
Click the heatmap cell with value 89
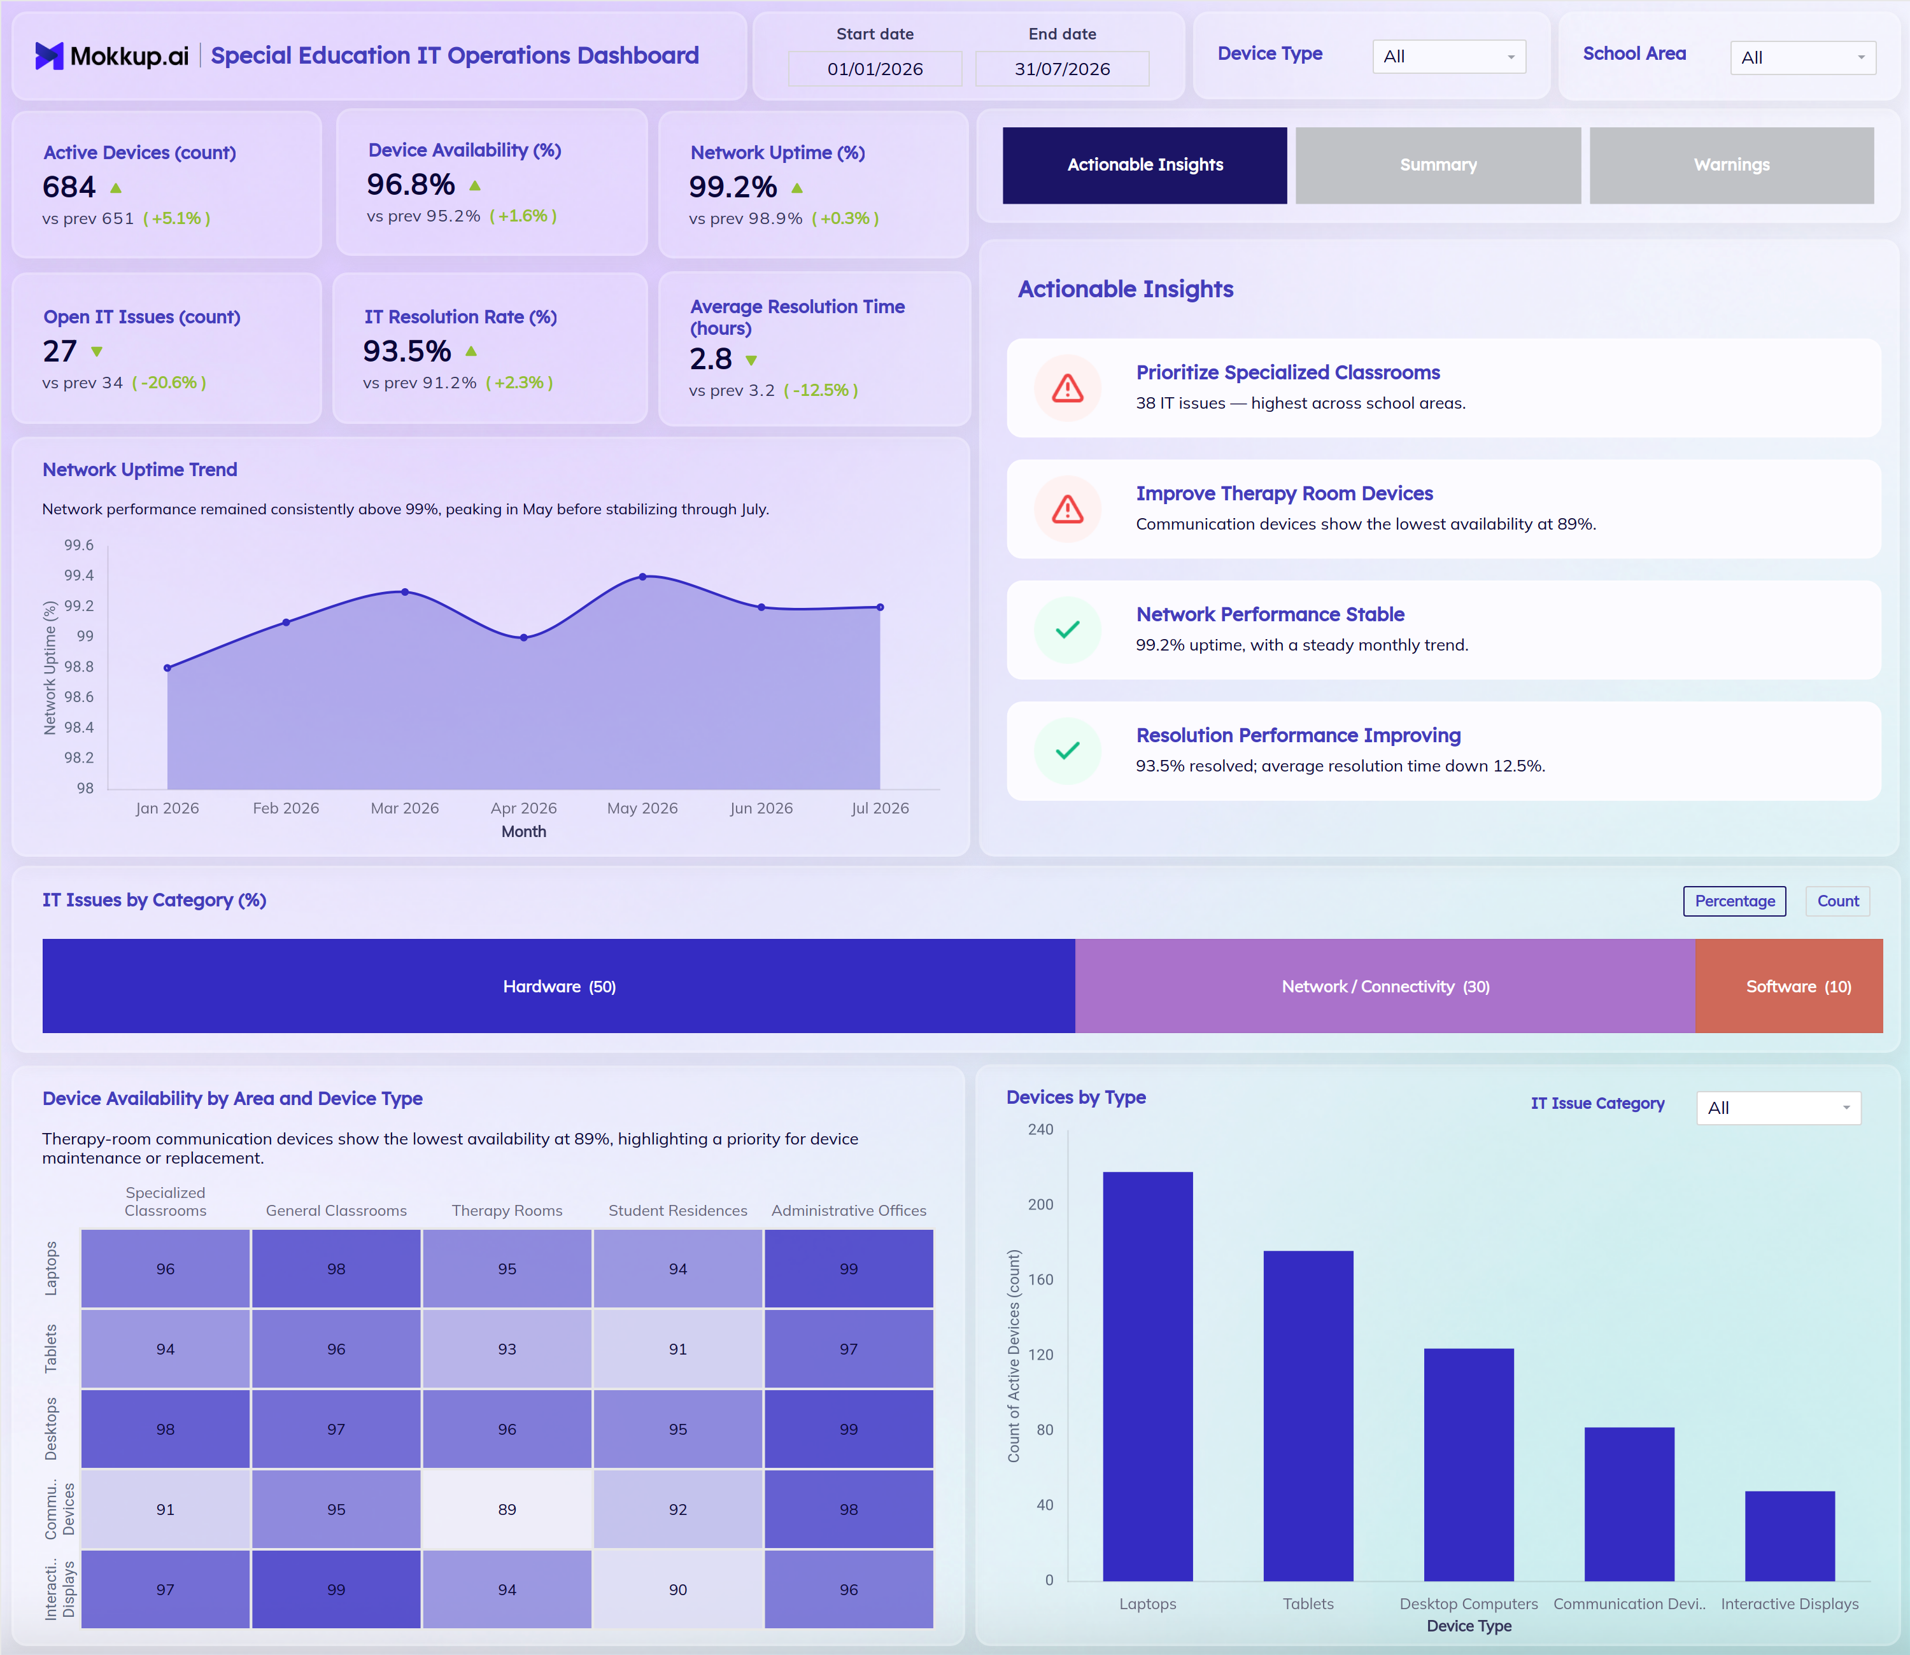(x=507, y=1510)
